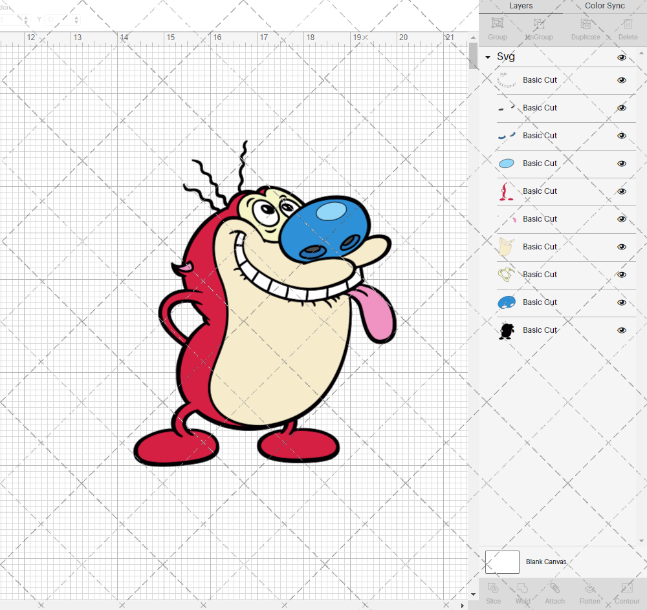Delete the selected layer
Image resolution: width=647 pixels, height=610 pixels.
(626, 27)
